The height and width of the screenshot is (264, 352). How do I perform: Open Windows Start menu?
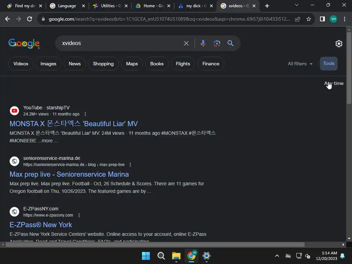point(146,256)
